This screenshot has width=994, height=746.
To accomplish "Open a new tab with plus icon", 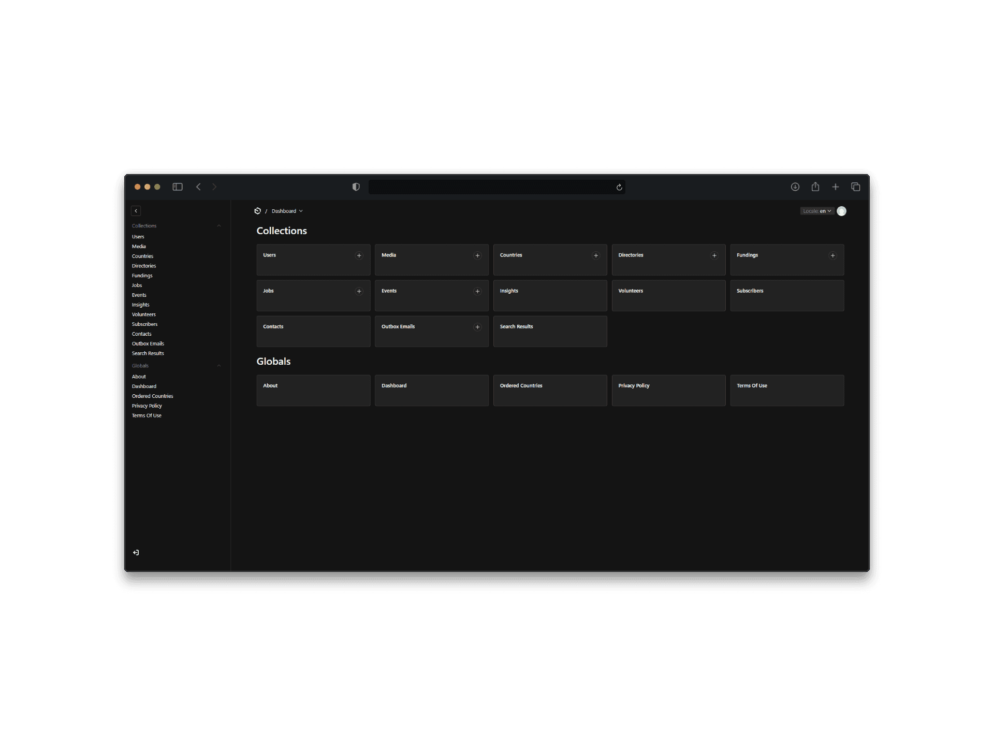I will tap(836, 187).
